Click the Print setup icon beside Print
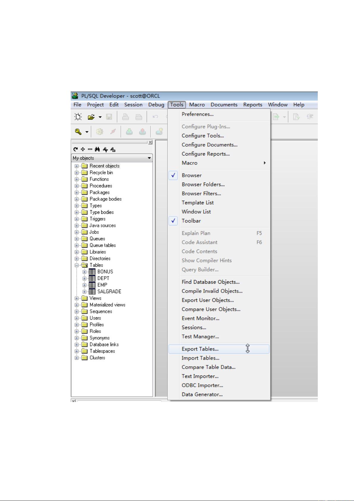The height and width of the screenshot is (501, 354). (139, 117)
